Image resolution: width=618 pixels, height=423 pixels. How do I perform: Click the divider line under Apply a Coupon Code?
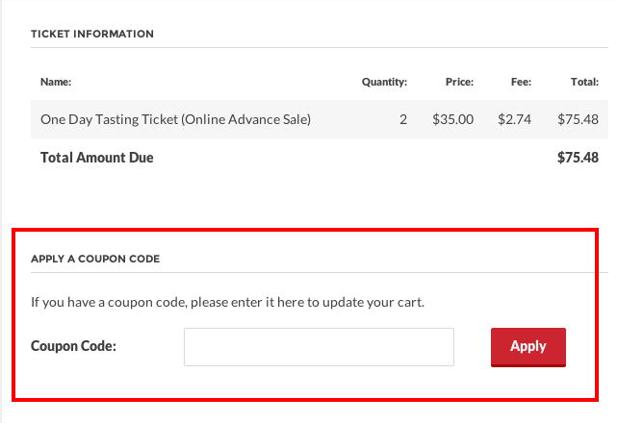(x=320, y=272)
